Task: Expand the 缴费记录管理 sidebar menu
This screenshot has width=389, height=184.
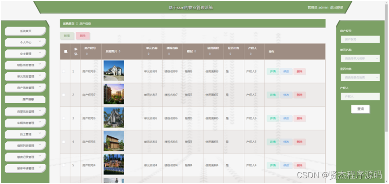Action: click(x=25, y=157)
